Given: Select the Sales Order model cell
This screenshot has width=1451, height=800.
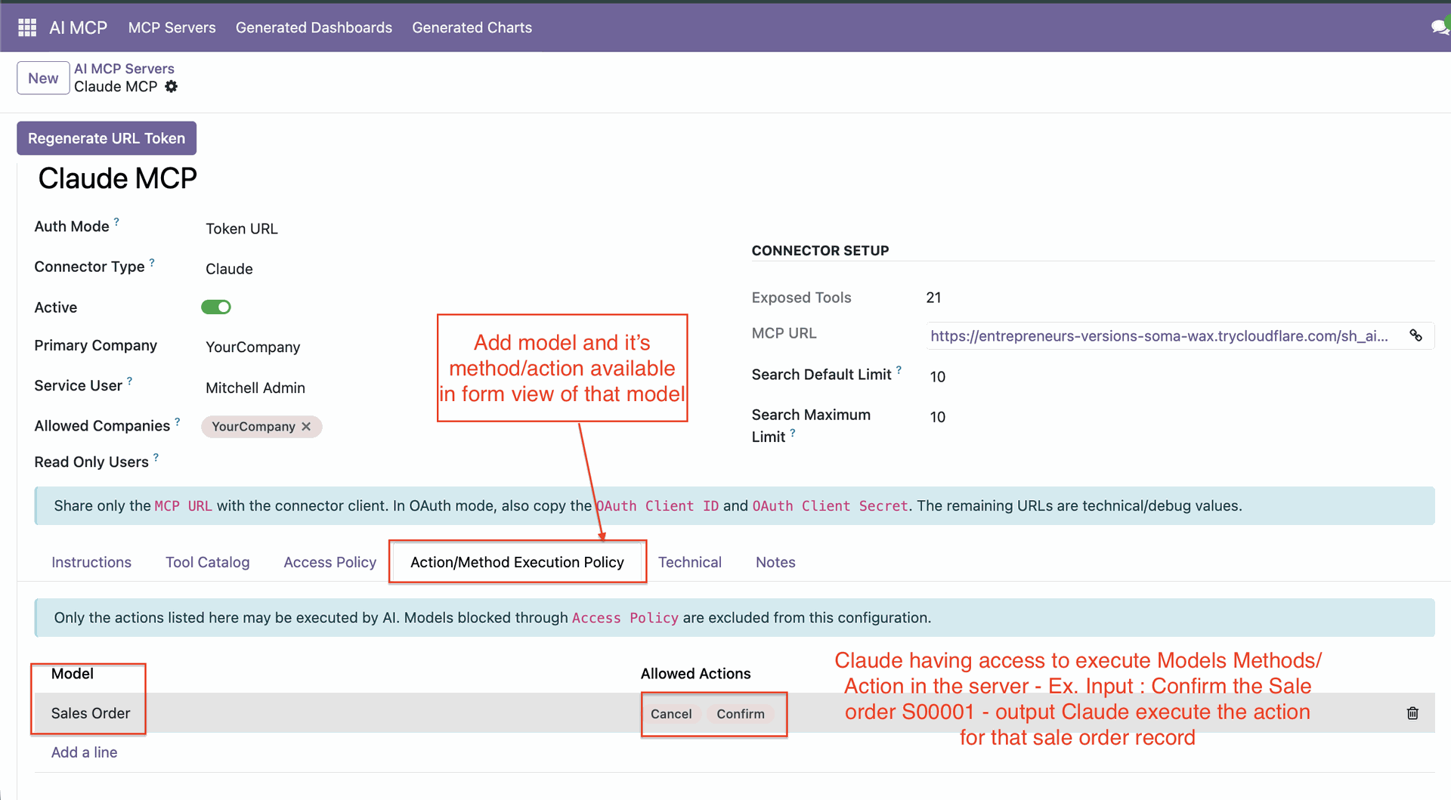Looking at the screenshot, I should (x=91, y=713).
